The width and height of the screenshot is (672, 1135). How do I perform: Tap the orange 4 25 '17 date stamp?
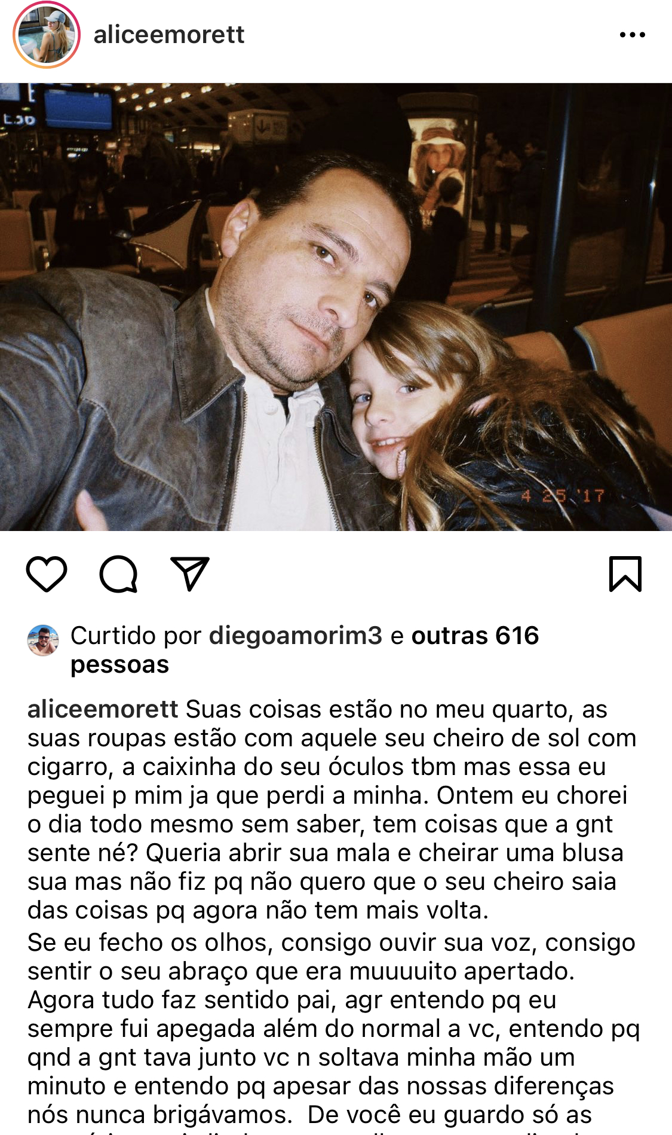tap(563, 496)
